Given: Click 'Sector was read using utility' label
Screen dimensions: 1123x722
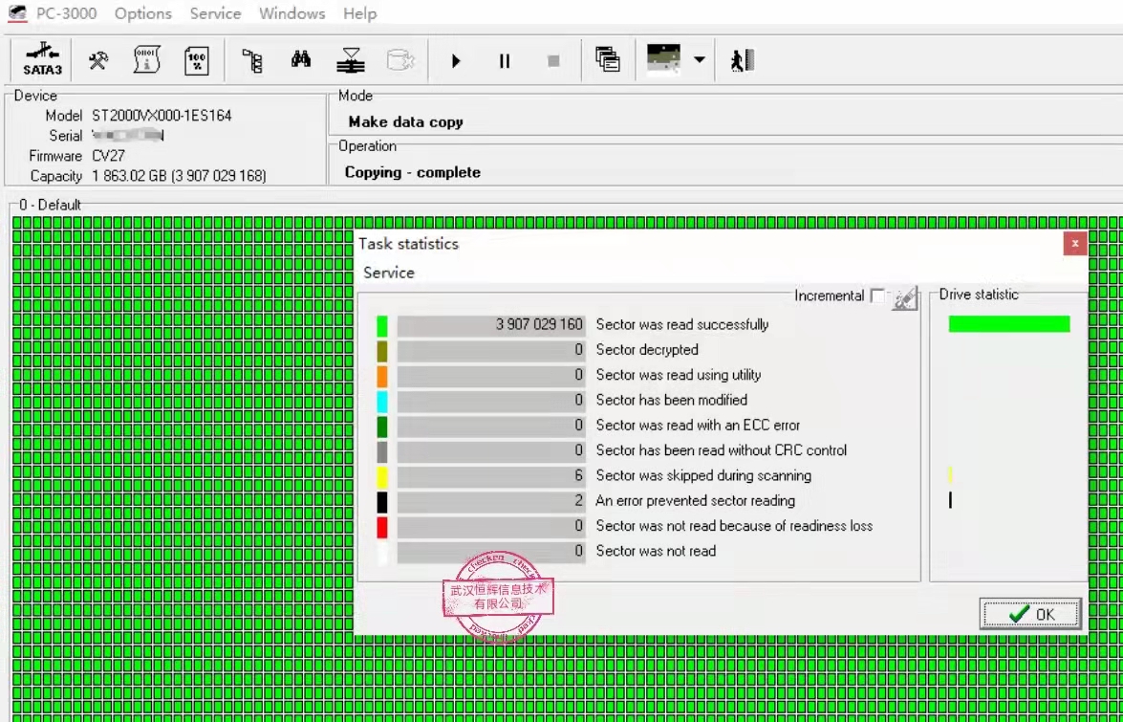Looking at the screenshot, I should pos(679,375).
